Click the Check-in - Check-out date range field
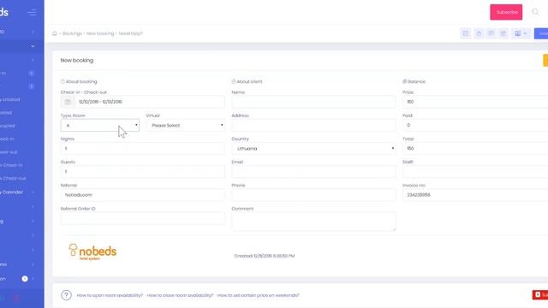Image resolution: width=548 pixels, height=308 pixels. pyautogui.click(x=150, y=102)
